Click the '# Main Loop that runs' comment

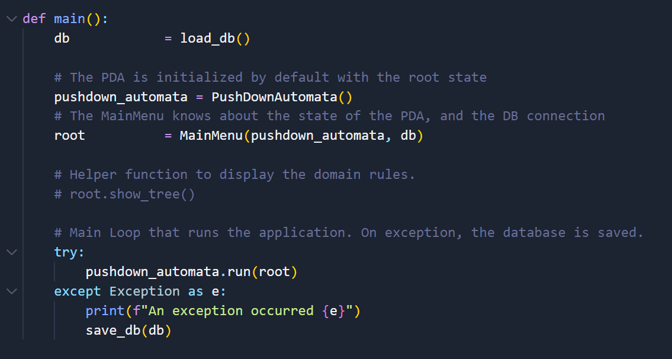coord(349,233)
